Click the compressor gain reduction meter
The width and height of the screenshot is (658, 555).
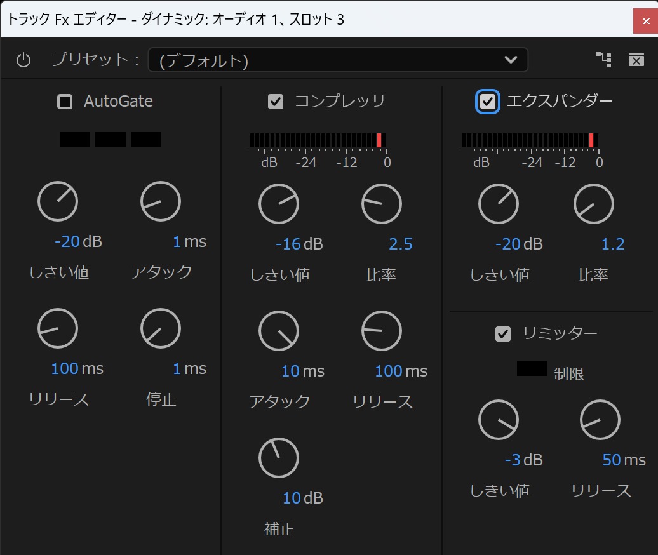coord(318,140)
